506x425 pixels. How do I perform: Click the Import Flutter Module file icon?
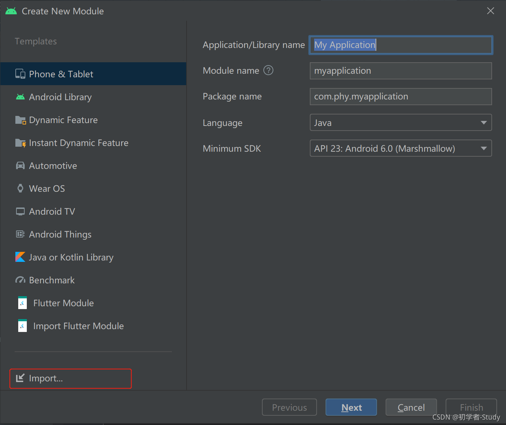tap(23, 326)
